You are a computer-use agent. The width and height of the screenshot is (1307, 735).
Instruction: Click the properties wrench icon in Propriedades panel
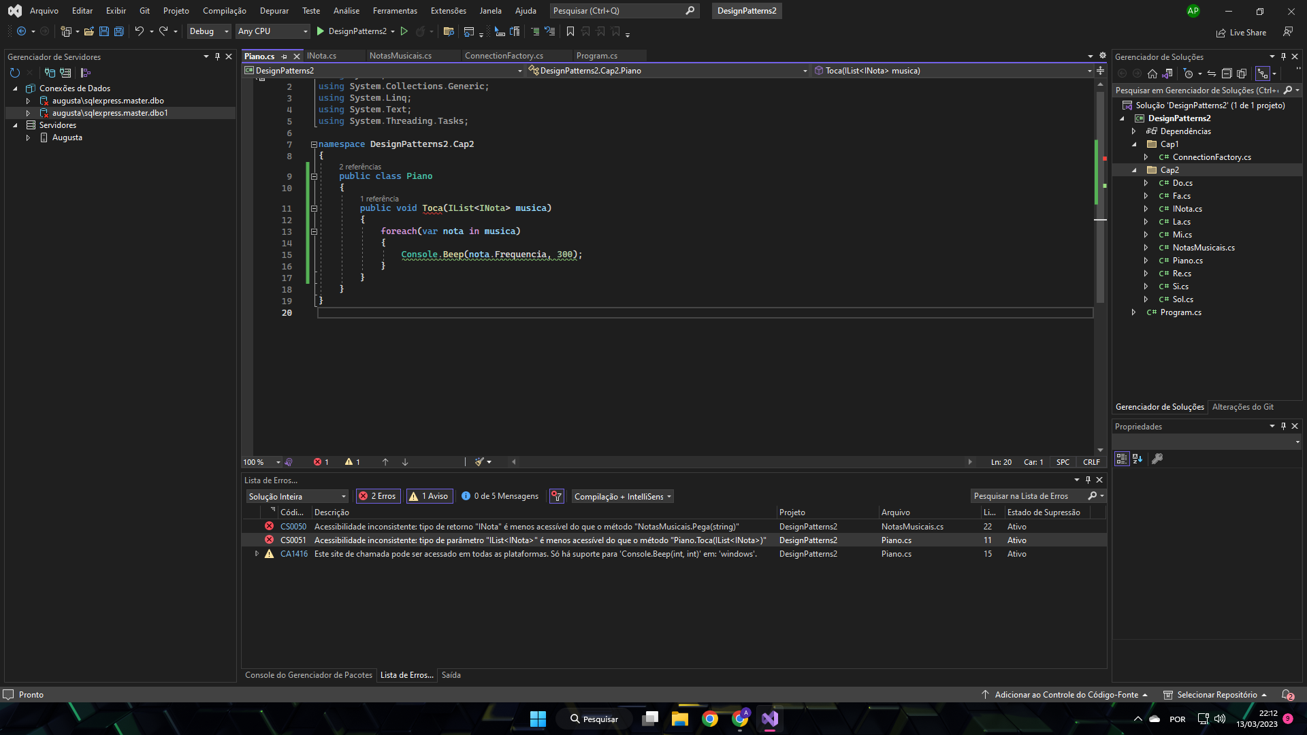click(1157, 459)
